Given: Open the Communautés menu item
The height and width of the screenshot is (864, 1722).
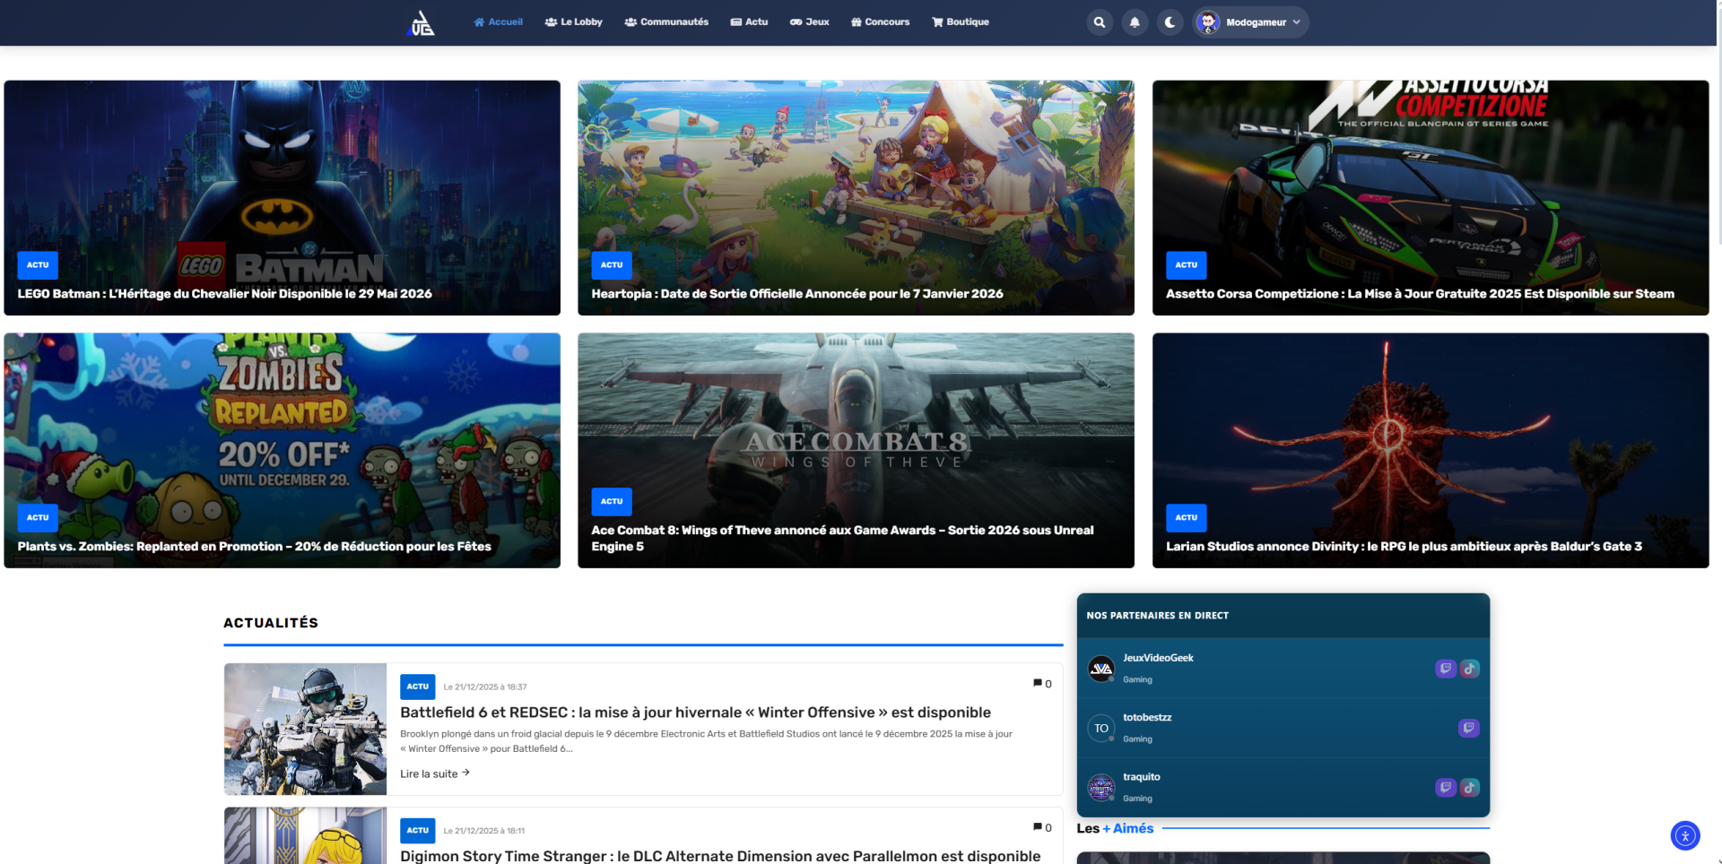Looking at the screenshot, I should 666,22.
